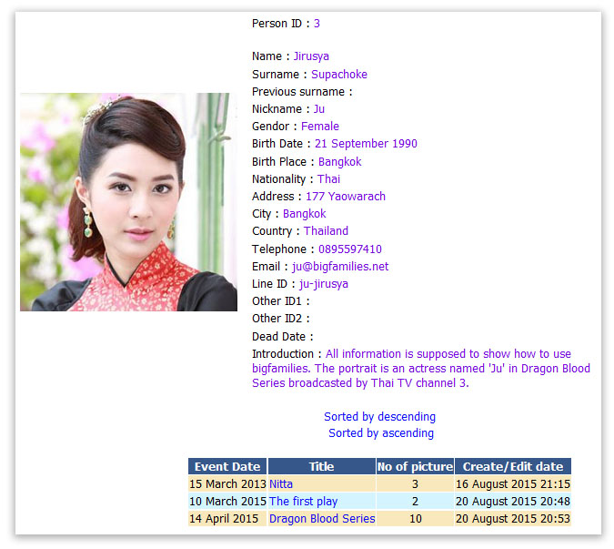Select the Line ID 'ju-jirusya'
The width and height of the screenshot is (614, 549).
tap(324, 284)
